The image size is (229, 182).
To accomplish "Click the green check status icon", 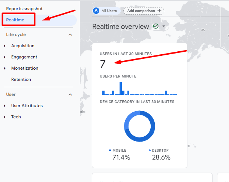I will point(156,26).
